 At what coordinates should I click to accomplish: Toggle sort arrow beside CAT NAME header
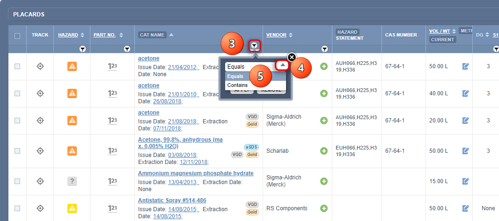pos(171,35)
